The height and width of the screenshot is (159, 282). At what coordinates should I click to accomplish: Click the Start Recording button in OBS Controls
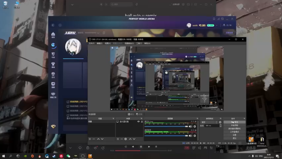tap(234, 125)
